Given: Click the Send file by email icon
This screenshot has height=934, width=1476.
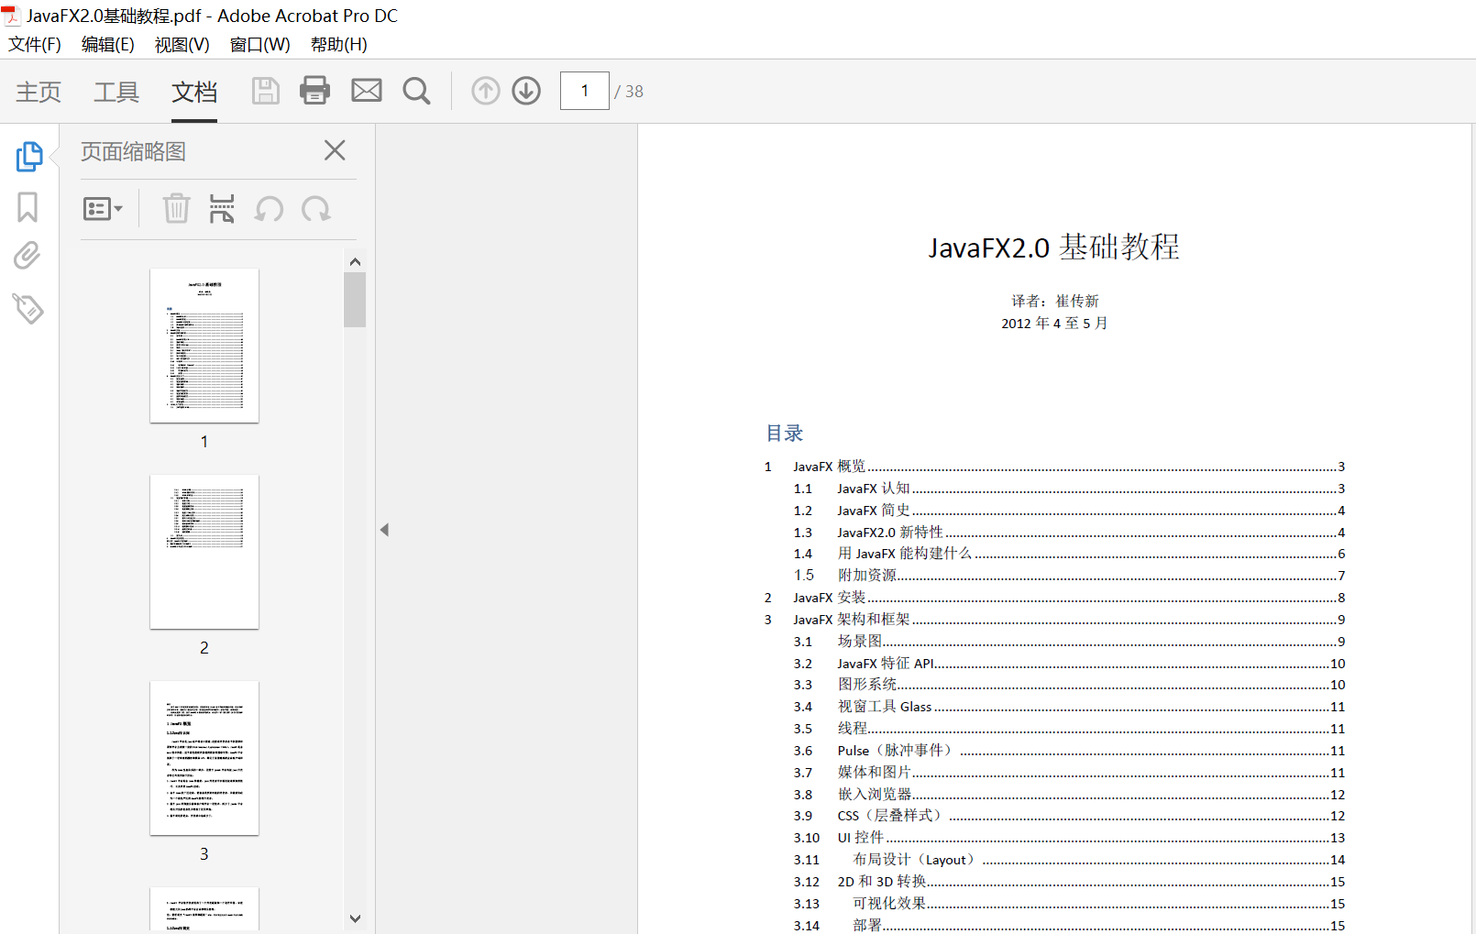Looking at the screenshot, I should tap(367, 91).
